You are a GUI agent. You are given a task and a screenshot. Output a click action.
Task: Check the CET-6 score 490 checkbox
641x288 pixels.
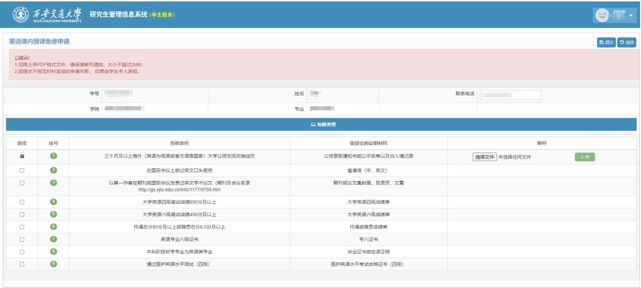click(x=22, y=214)
